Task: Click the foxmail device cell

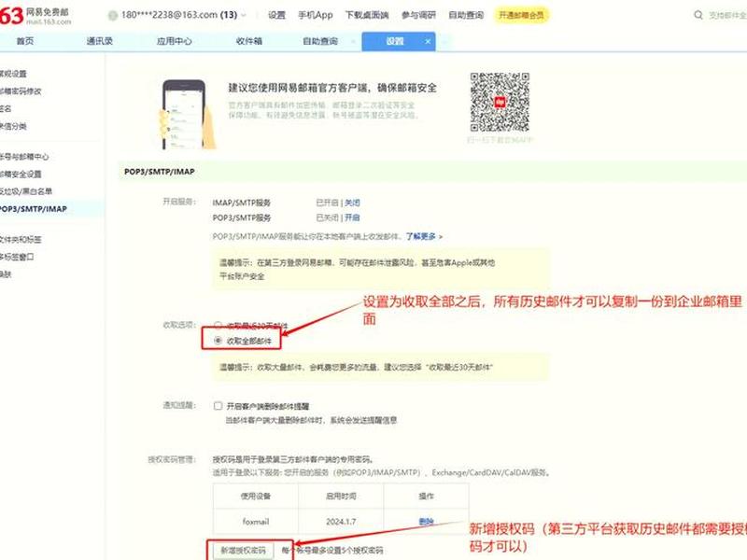Action: click(x=256, y=522)
